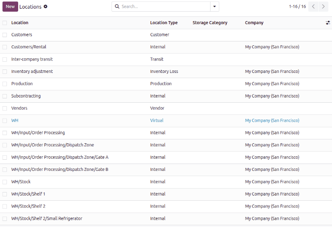
Task: Open the WH/Stock/Shelf 2/Small Refrigerator location
Action: point(47,219)
